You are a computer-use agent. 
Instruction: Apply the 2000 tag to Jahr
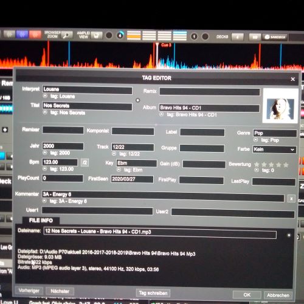[45, 153]
